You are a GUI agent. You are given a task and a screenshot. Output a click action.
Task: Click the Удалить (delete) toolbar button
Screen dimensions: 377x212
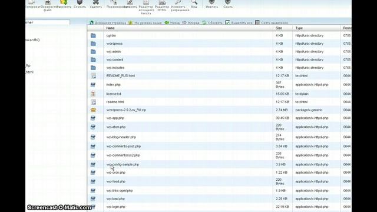coord(95,4)
